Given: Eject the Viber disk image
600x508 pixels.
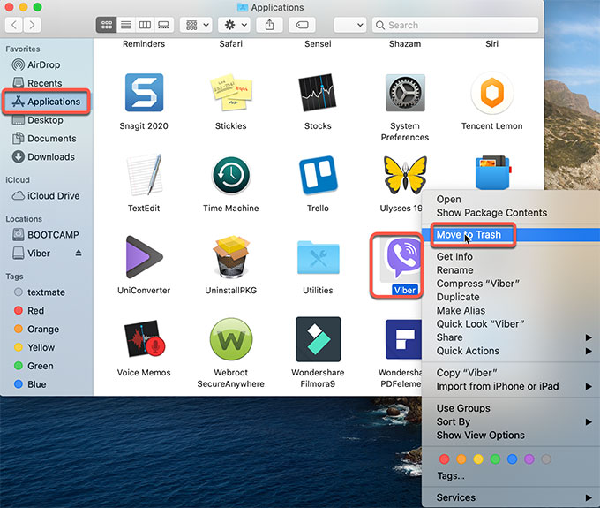Looking at the screenshot, I should pos(79,253).
